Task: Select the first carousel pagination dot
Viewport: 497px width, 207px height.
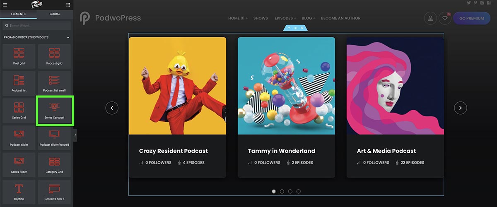Action: coord(274,191)
